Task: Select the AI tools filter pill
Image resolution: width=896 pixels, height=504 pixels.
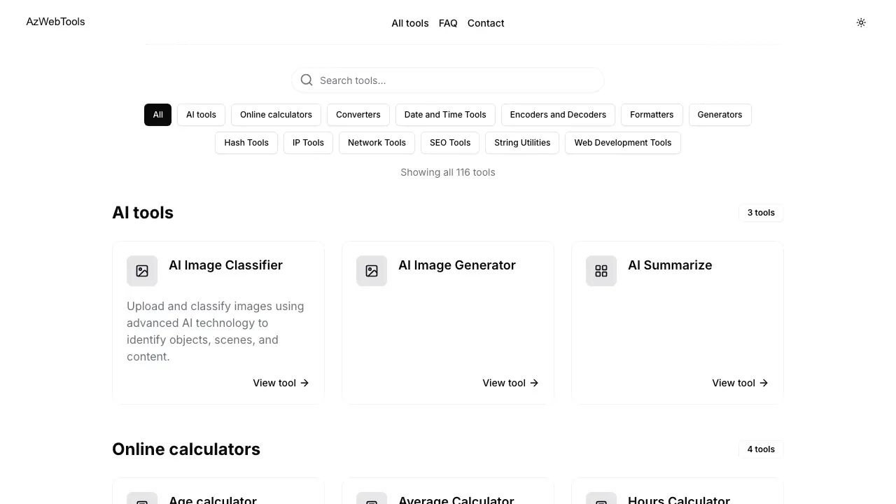Action: (201, 114)
